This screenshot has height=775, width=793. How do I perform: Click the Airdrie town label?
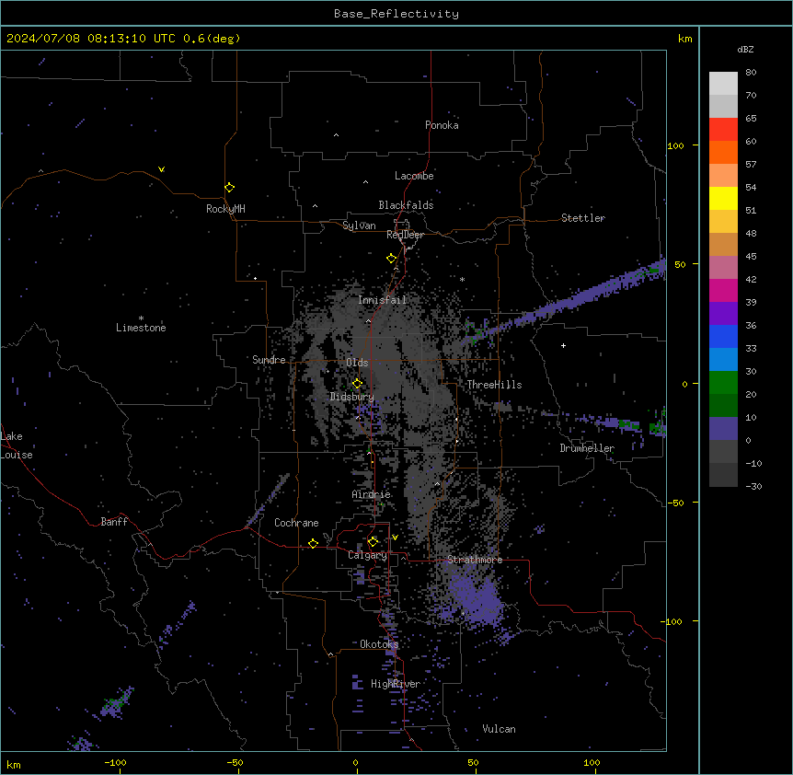[372, 494]
